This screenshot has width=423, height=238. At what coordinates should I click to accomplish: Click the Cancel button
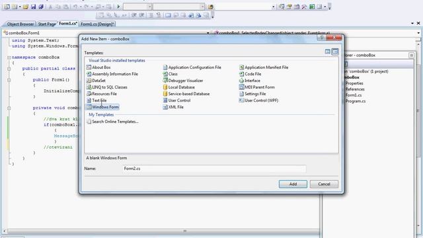point(324,184)
